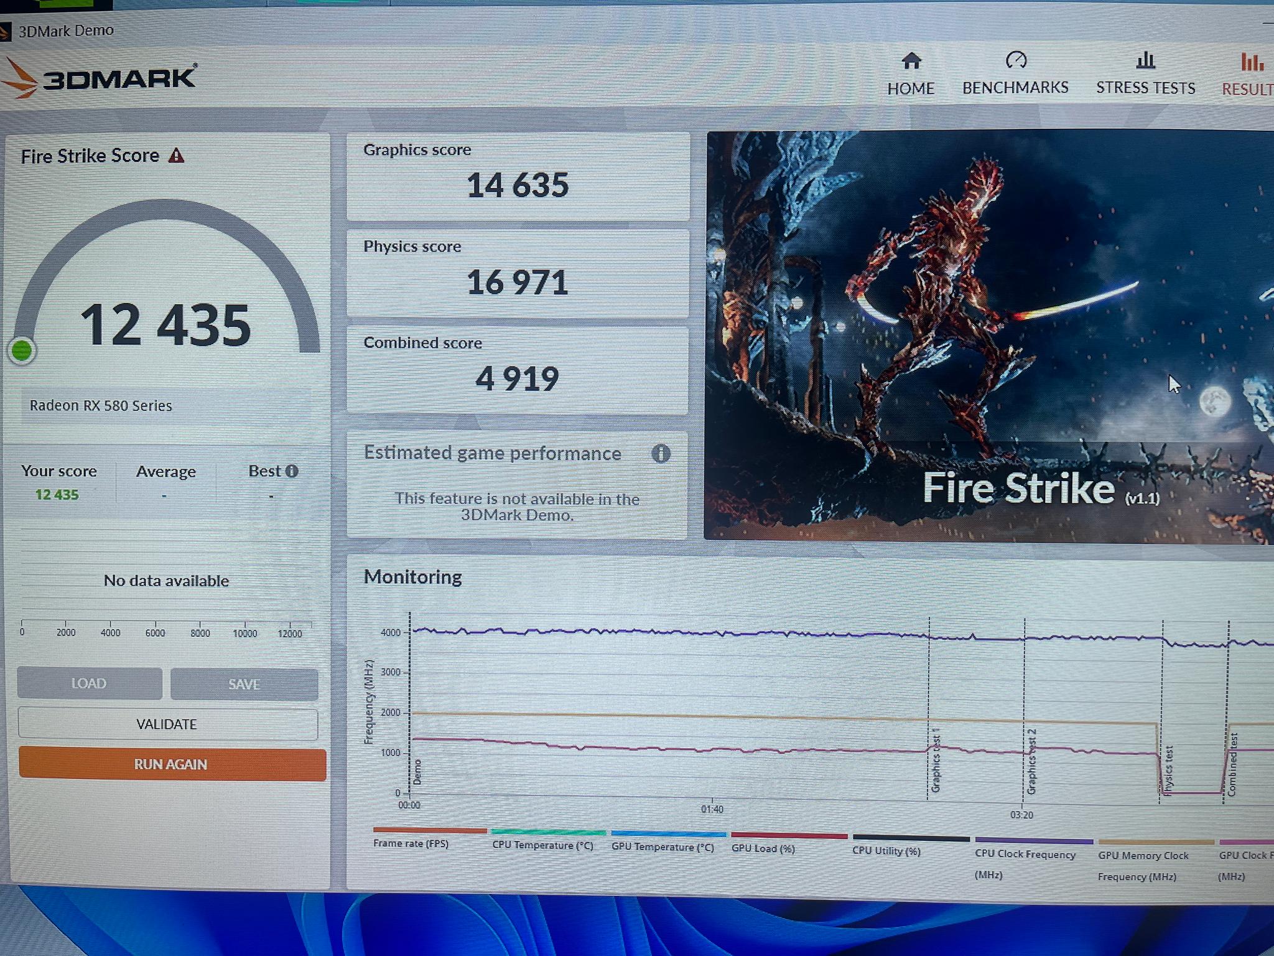Click the 3DMark Demo title bar icon
The image size is (1274, 956).
tap(6, 31)
